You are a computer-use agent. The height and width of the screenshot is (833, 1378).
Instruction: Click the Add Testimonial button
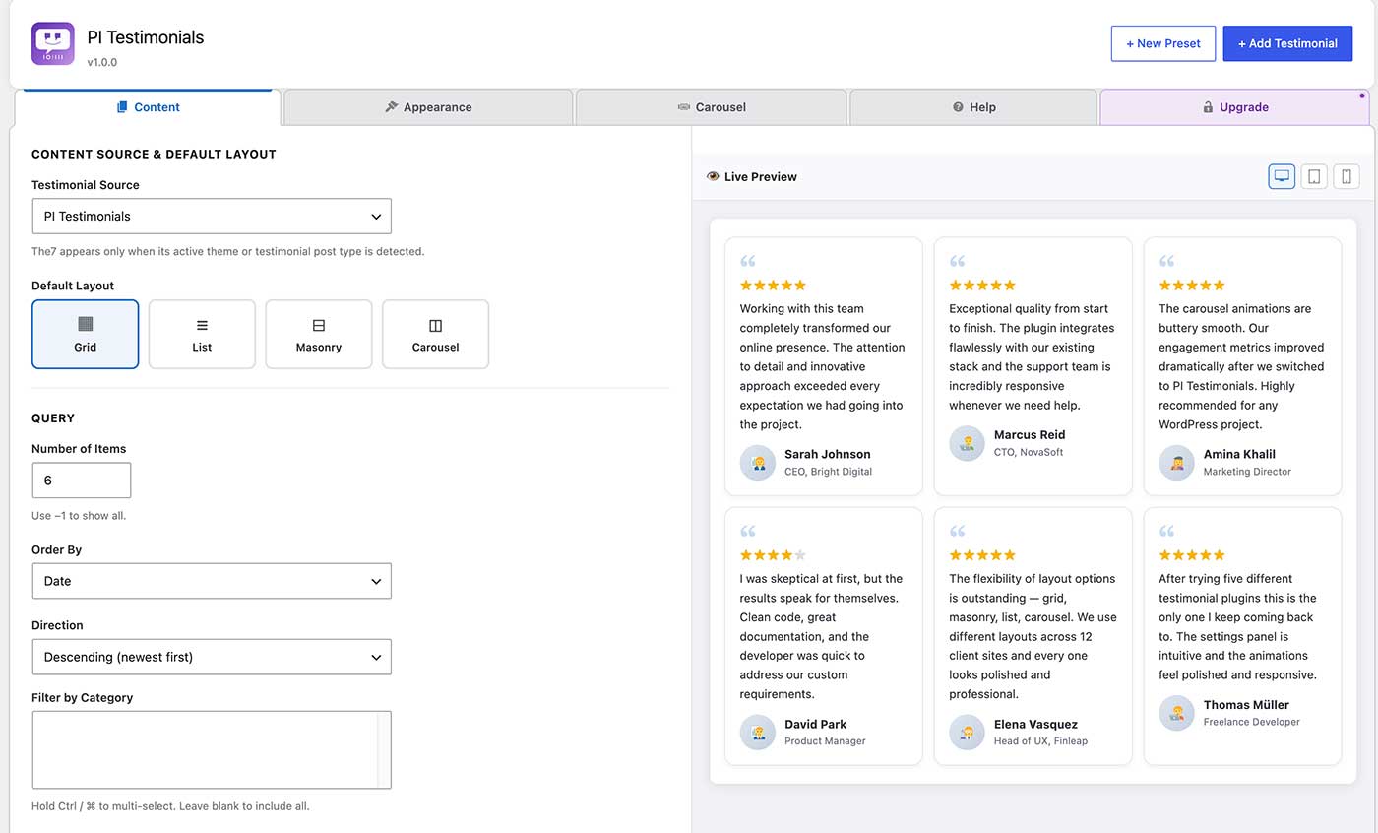click(x=1287, y=43)
